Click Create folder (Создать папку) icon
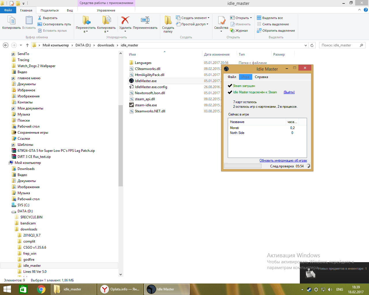Image resolution: width=369 pixels, height=295 pixels. [168, 21]
